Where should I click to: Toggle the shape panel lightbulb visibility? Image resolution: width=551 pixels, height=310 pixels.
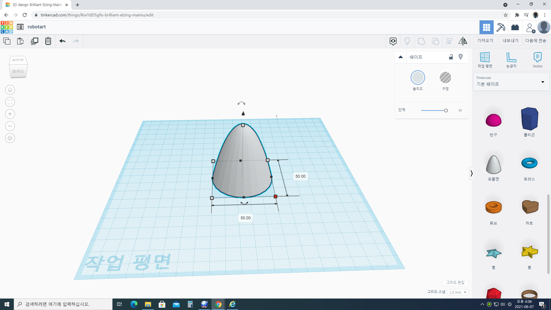pos(461,57)
